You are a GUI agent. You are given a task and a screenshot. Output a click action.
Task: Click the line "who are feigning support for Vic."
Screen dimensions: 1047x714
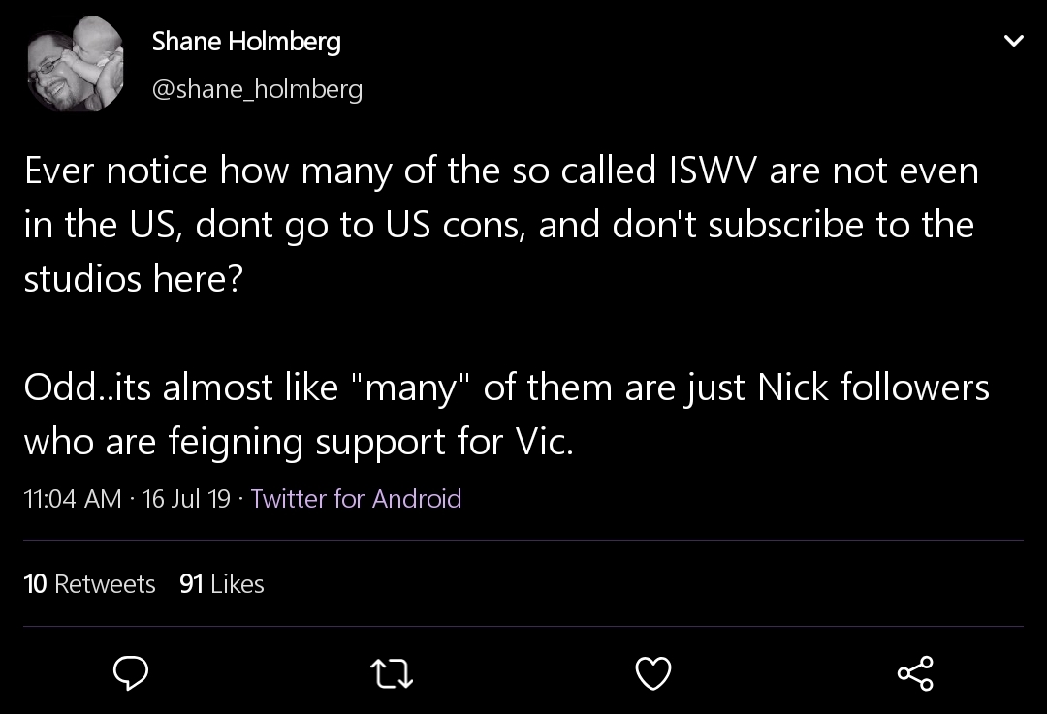coord(299,442)
